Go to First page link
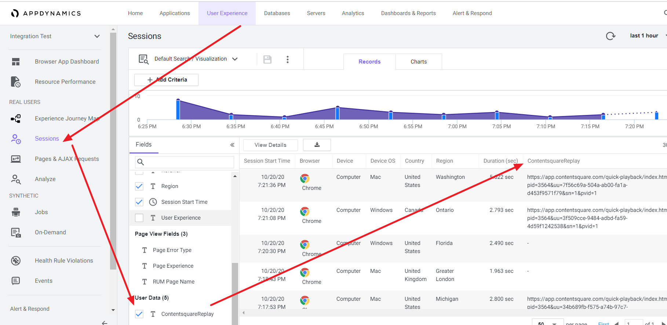Viewport: 667px width, 325px height. pyautogui.click(x=604, y=324)
